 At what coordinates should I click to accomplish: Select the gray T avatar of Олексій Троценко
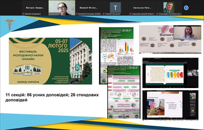[115, 7]
